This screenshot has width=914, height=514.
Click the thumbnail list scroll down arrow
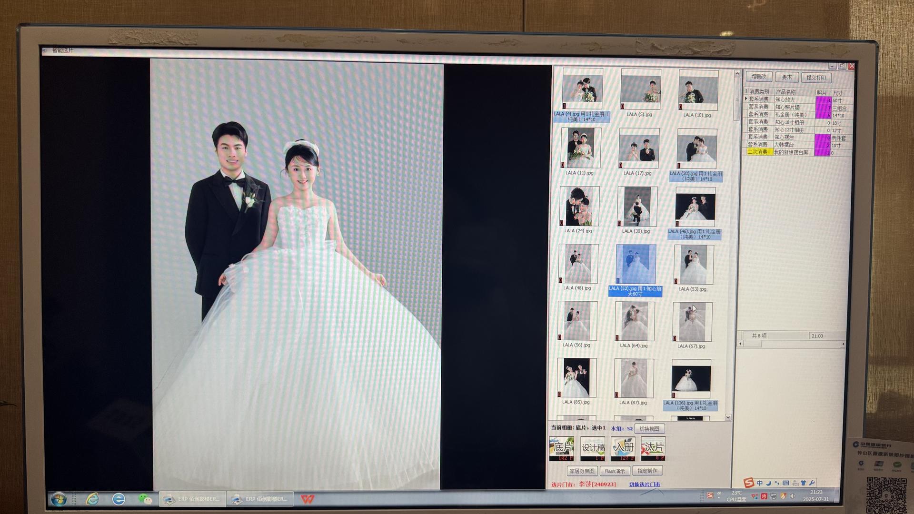click(x=728, y=417)
